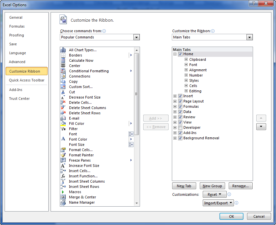Screen dimensions: 276x225
Task: Create a New Tab
Action: point(184,186)
